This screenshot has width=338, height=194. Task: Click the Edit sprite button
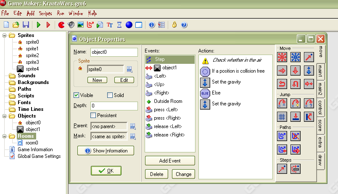[124, 80]
